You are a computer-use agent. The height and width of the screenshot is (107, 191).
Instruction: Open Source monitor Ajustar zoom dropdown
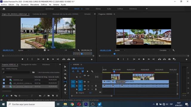pyautogui.click(x=23, y=50)
